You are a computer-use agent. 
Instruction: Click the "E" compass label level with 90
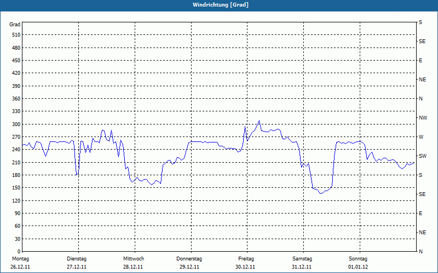420,213
